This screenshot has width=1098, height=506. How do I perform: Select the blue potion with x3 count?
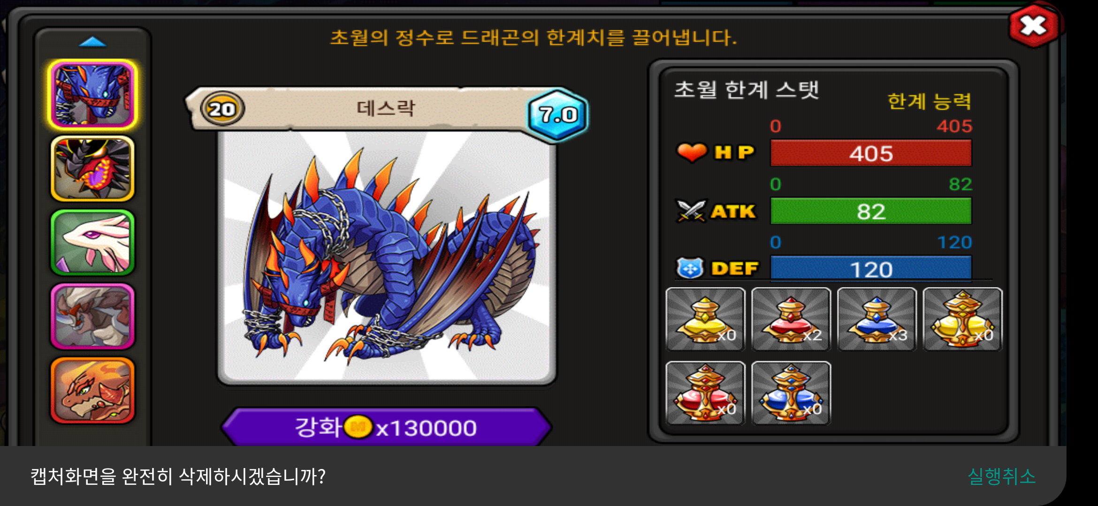877,320
